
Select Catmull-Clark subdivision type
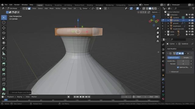pyautogui.click(x=173, y=58)
